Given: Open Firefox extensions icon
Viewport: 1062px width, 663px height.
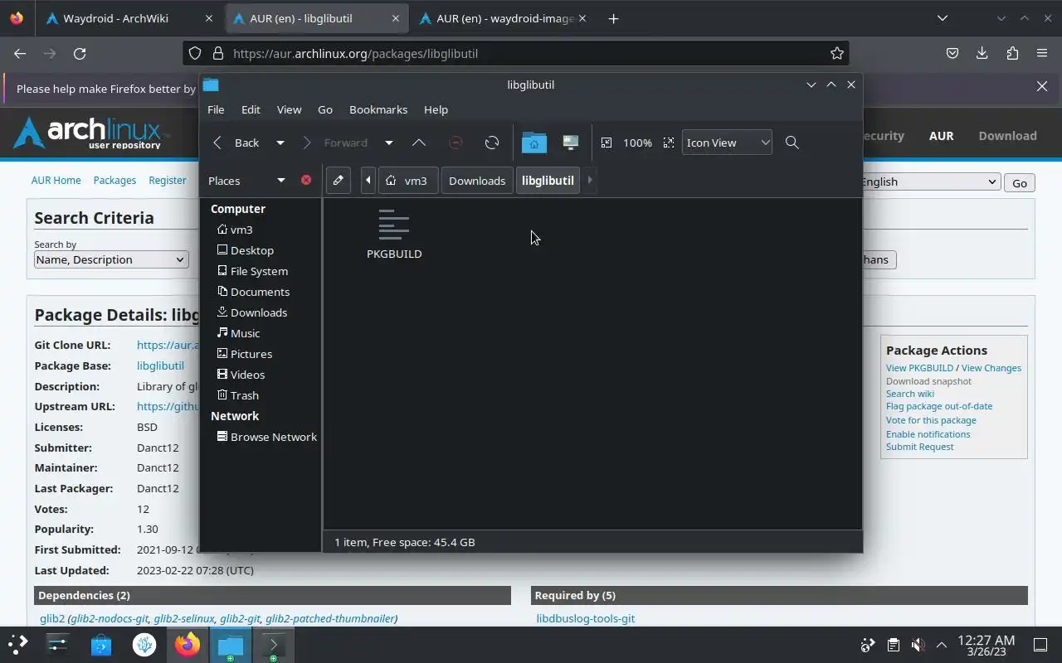Looking at the screenshot, I should pyautogui.click(x=1012, y=53).
